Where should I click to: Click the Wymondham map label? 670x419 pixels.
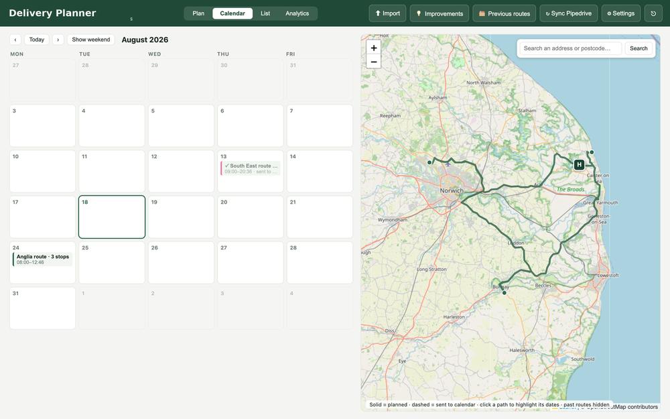(392, 220)
